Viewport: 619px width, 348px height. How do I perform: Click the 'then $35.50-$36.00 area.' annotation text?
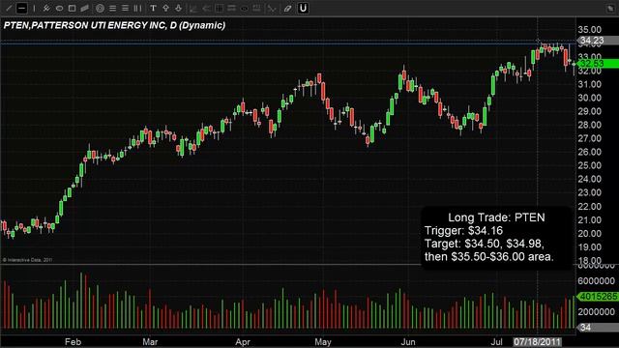point(489,256)
